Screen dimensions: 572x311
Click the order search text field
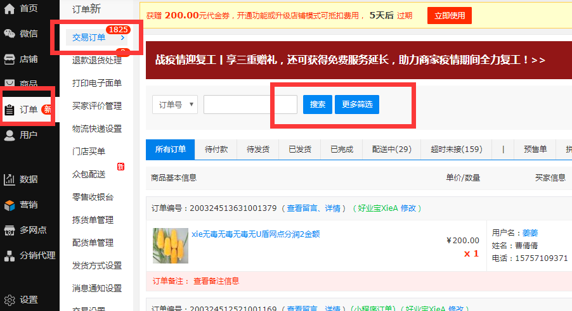(250, 105)
